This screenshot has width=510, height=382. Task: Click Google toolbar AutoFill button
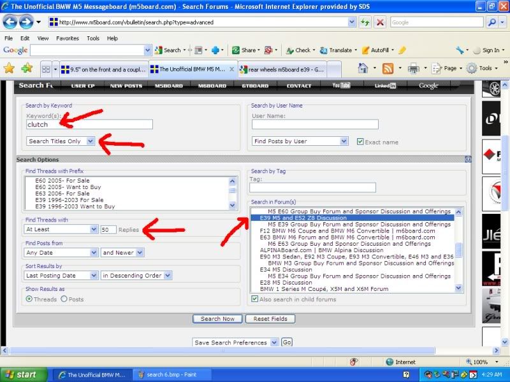[x=377, y=50]
